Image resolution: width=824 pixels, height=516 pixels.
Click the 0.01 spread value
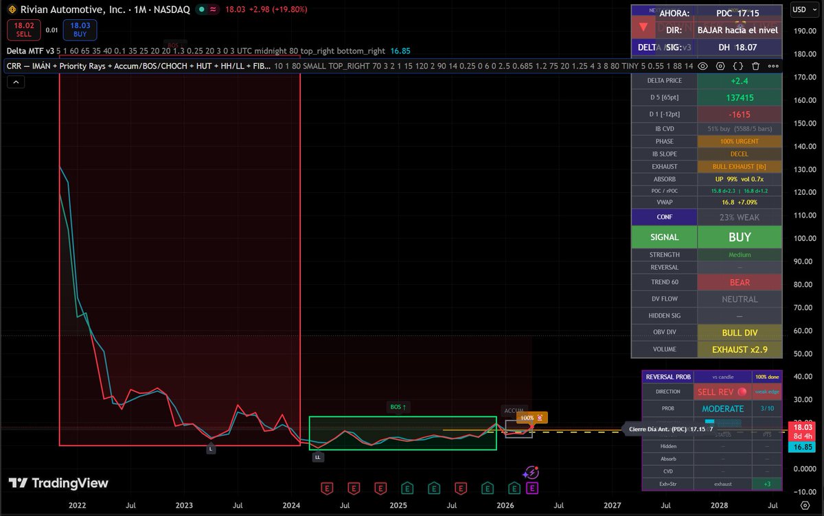(x=51, y=30)
